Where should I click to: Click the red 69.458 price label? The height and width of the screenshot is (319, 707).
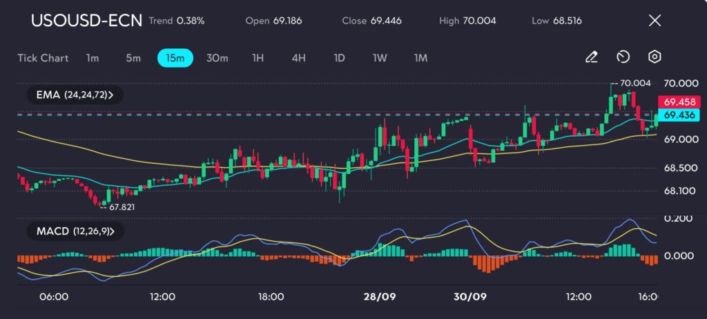click(681, 101)
